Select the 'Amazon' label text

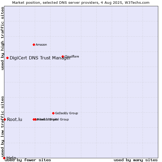(41, 45)
